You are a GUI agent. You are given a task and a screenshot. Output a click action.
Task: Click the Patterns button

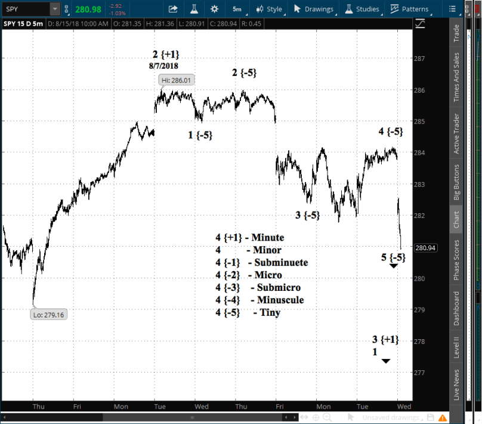(410, 9)
